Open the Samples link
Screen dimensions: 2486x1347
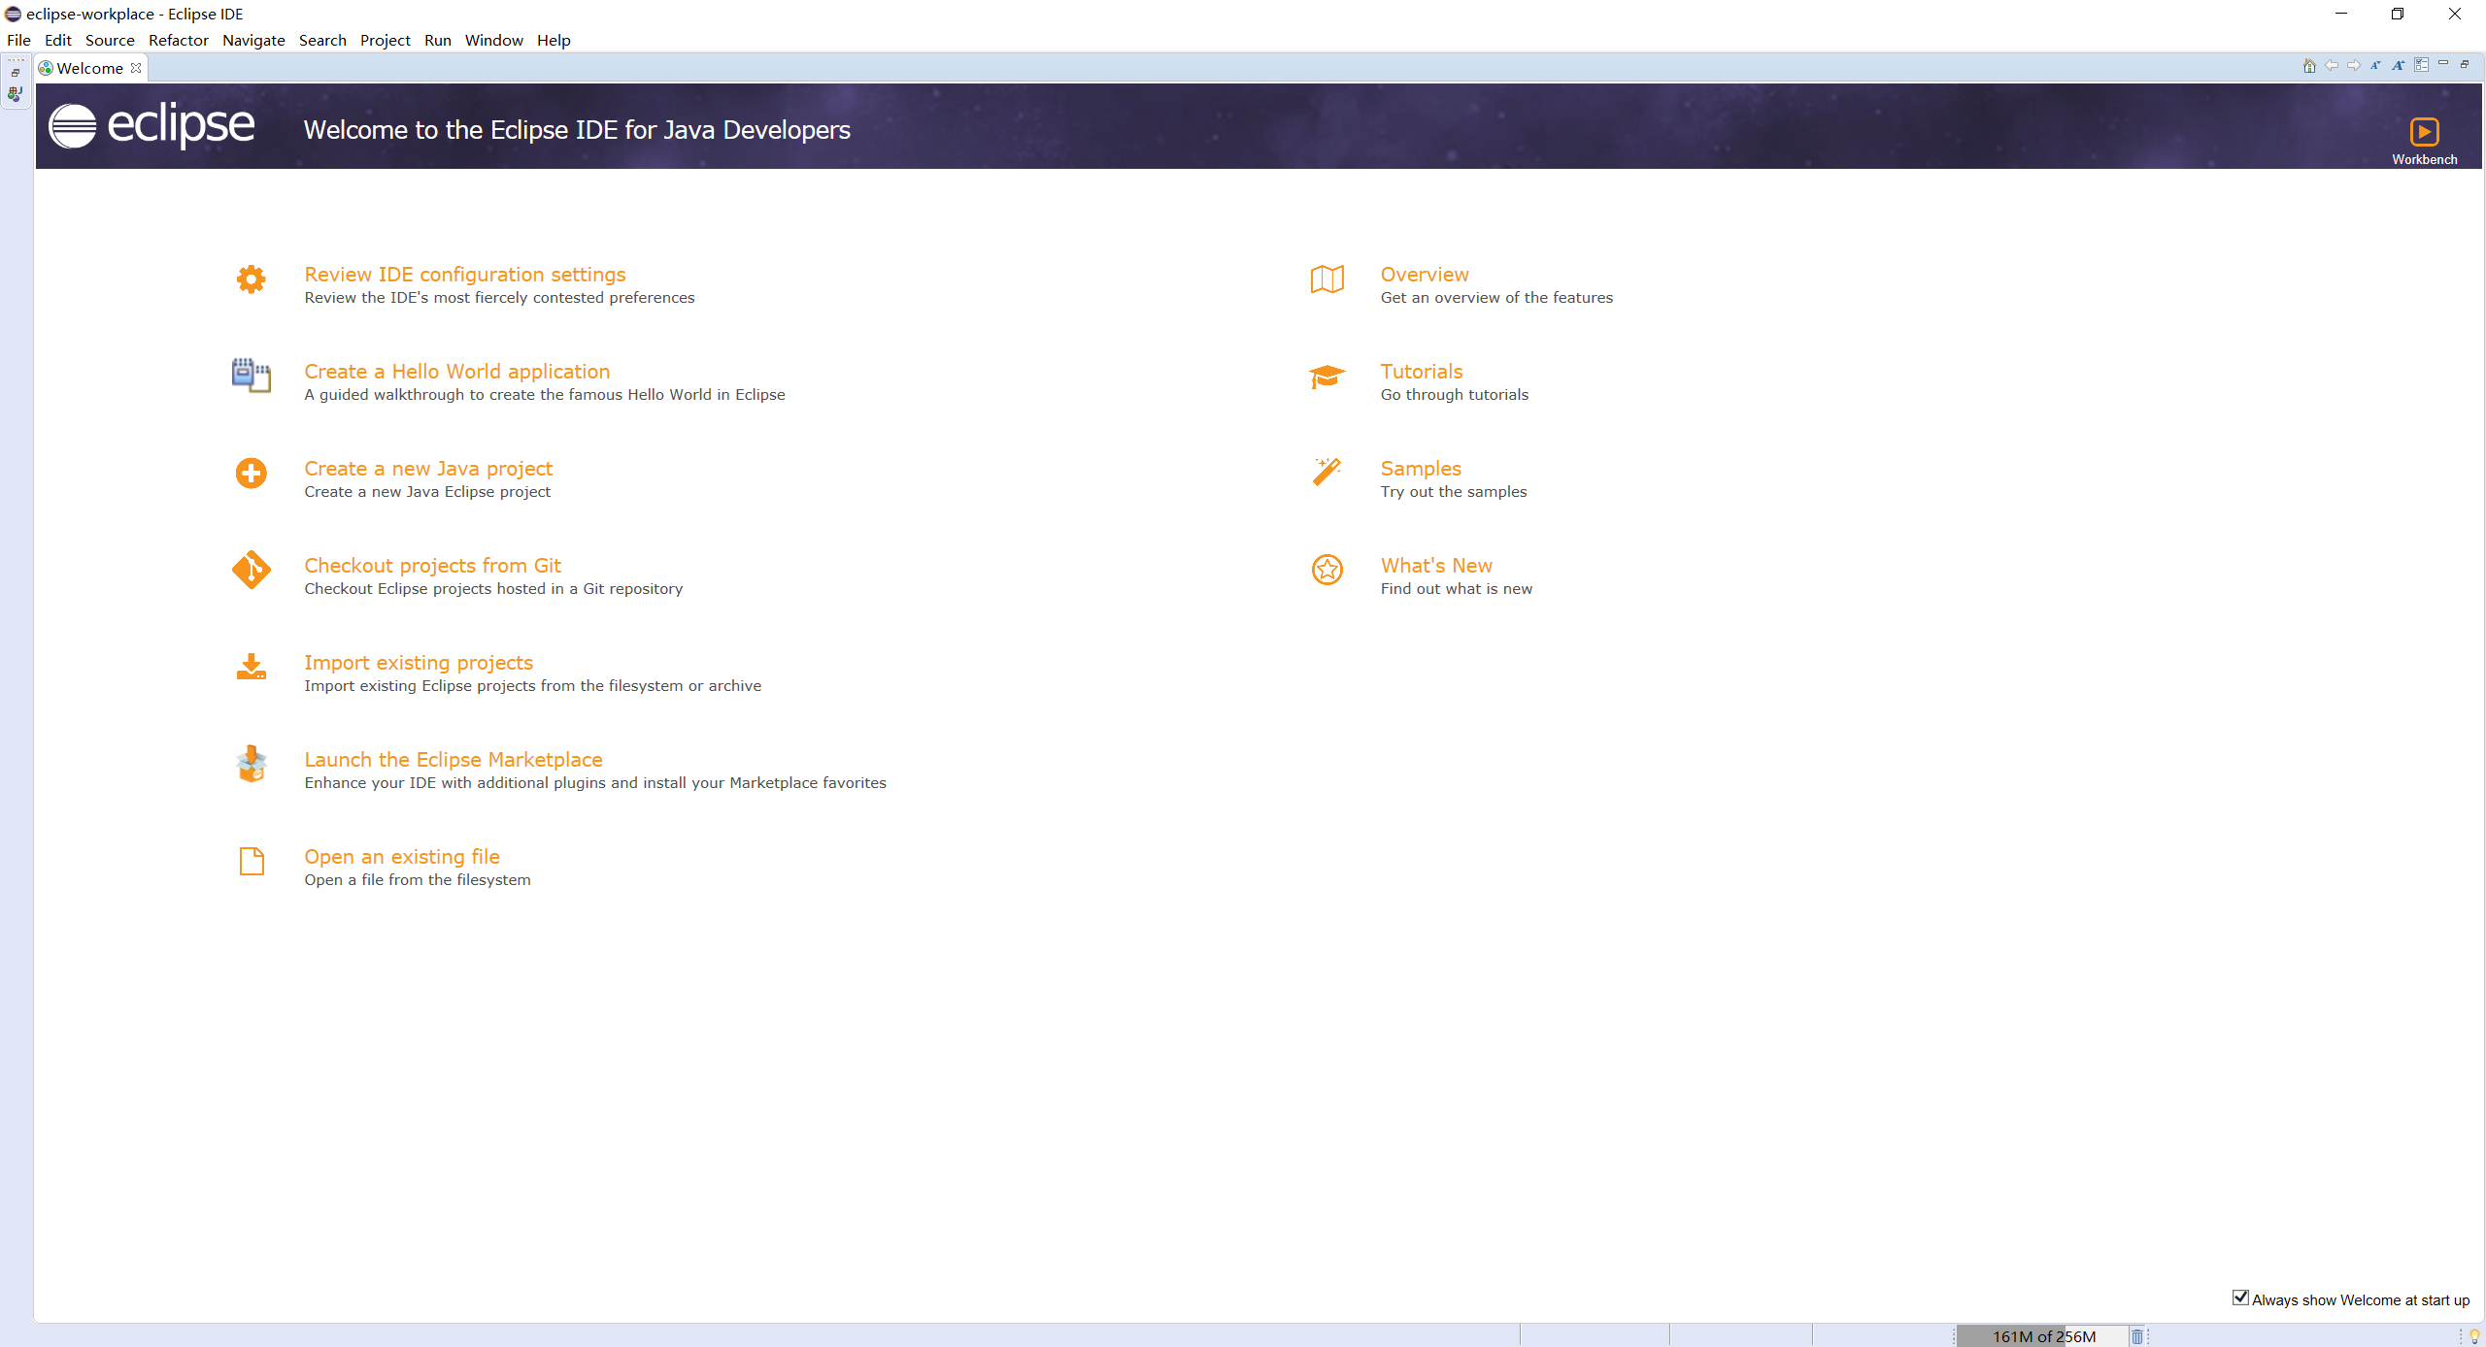click(1421, 469)
